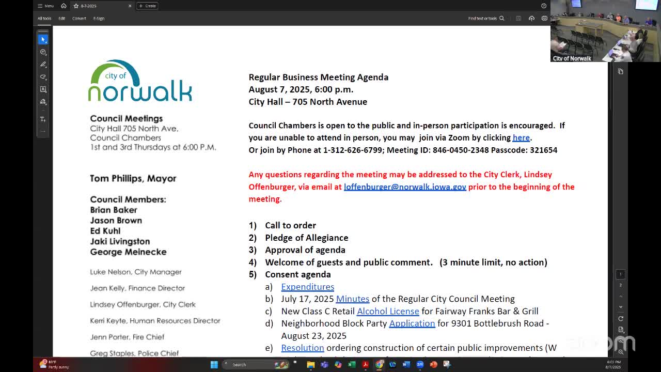Select the arrow selection tool

[x=43, y=39]
